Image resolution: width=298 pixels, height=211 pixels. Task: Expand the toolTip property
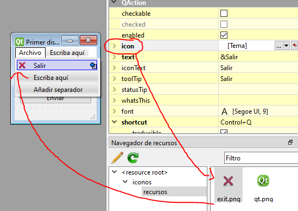114,78
